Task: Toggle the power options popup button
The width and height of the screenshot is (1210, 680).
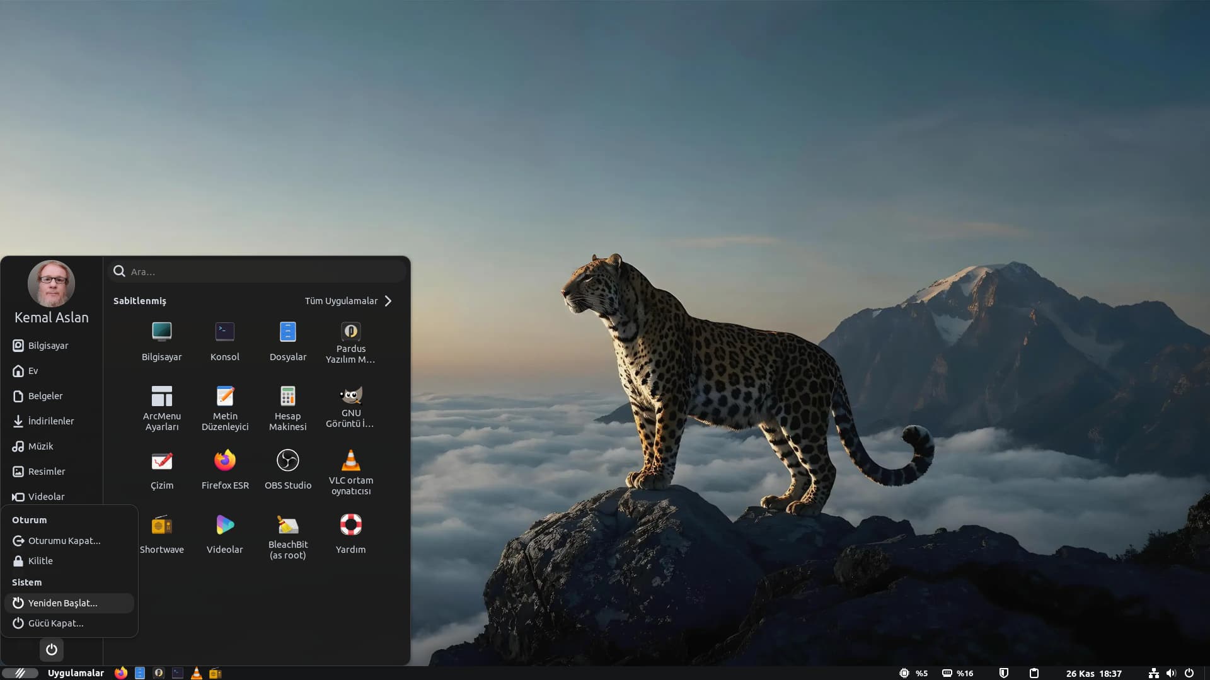Action: pos(52,649)
